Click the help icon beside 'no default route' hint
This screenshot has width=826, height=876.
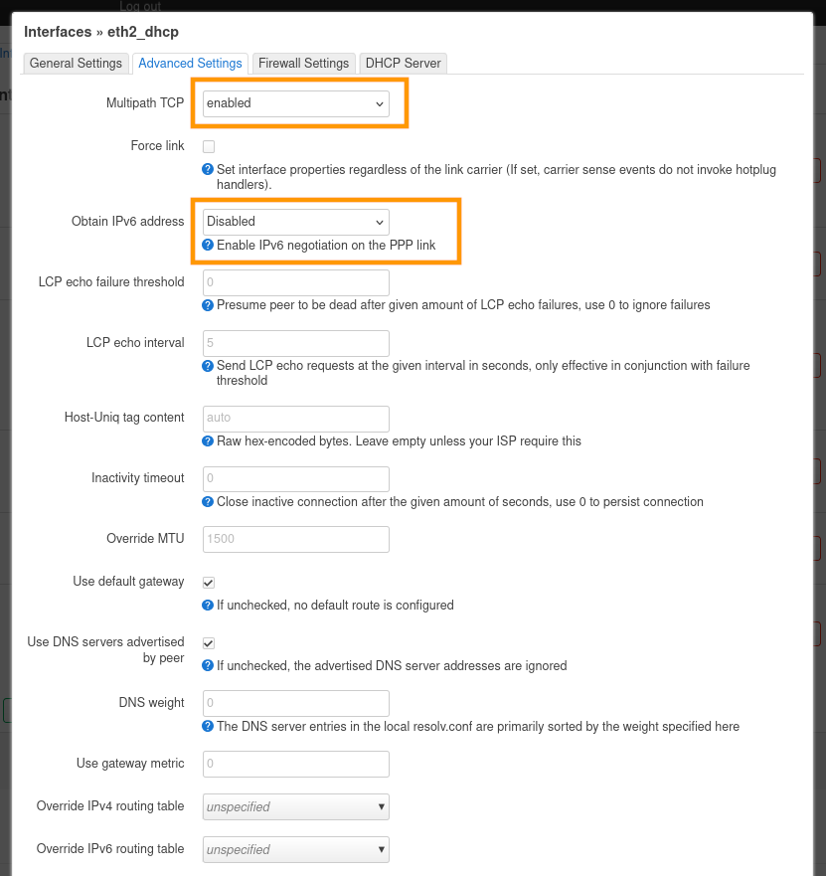click(208, 605)
